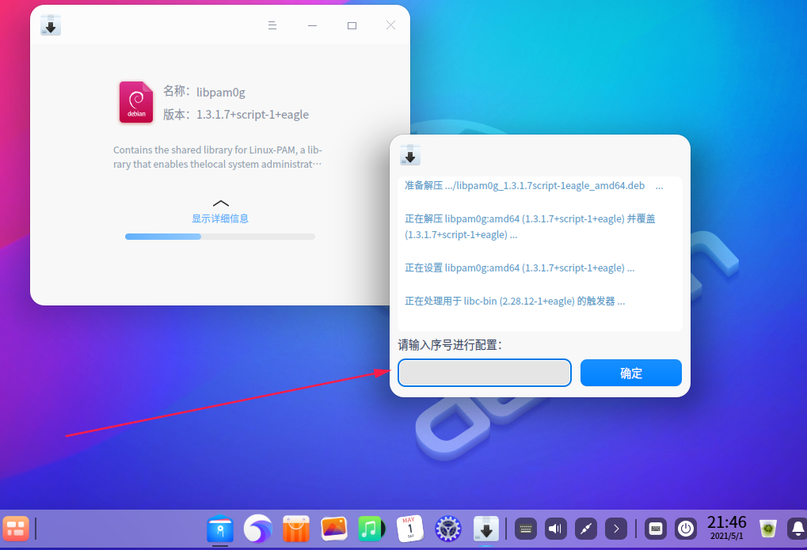Click the config dialog's download icon
This screenshot has width=807, height=550.
pos(410,155)
